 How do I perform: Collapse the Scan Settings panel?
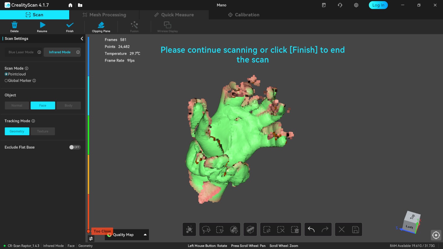pos(82,38)
